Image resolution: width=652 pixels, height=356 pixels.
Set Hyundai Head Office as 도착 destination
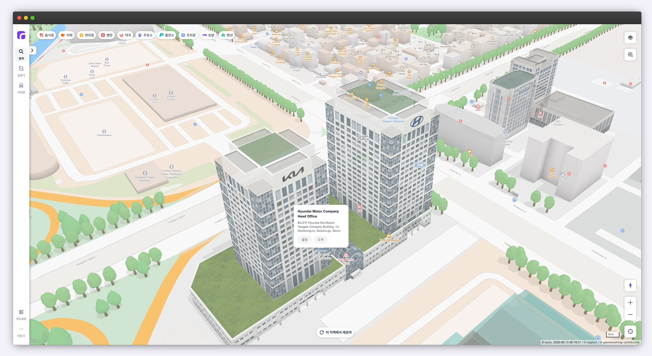click(321, 240)
